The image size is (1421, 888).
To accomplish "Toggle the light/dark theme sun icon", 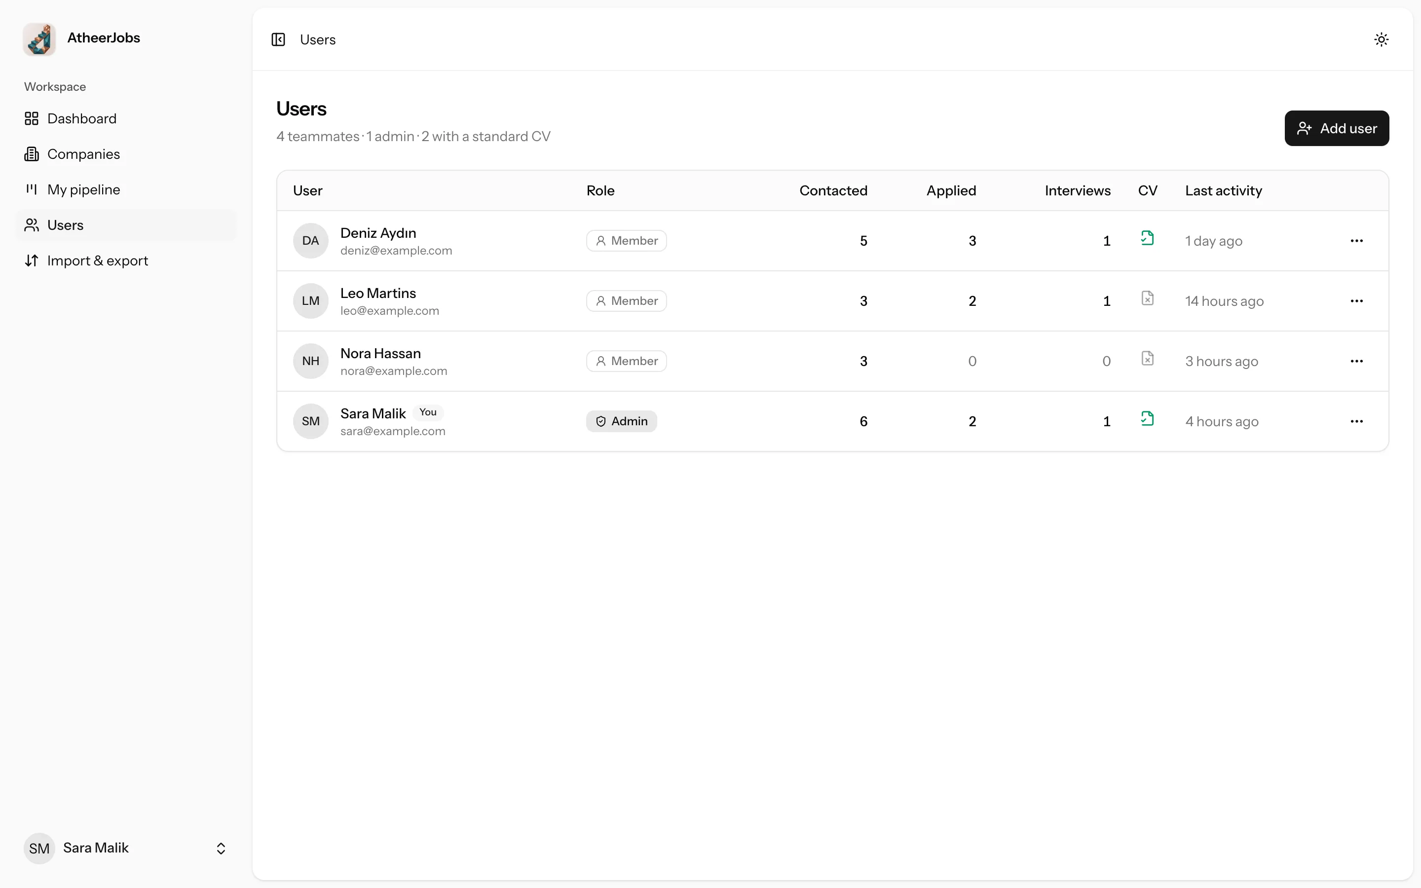I will click(1381, 39).
